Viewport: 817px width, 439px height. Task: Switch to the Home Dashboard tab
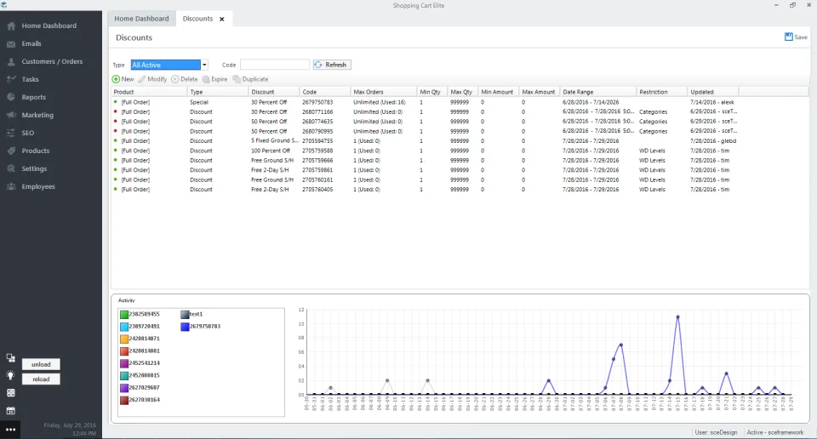coord(142,19)
